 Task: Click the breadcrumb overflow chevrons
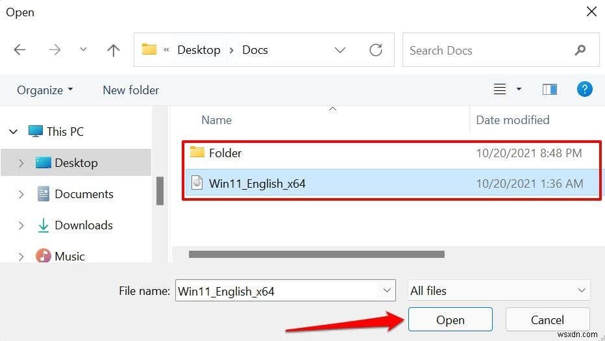coord(166,50)
